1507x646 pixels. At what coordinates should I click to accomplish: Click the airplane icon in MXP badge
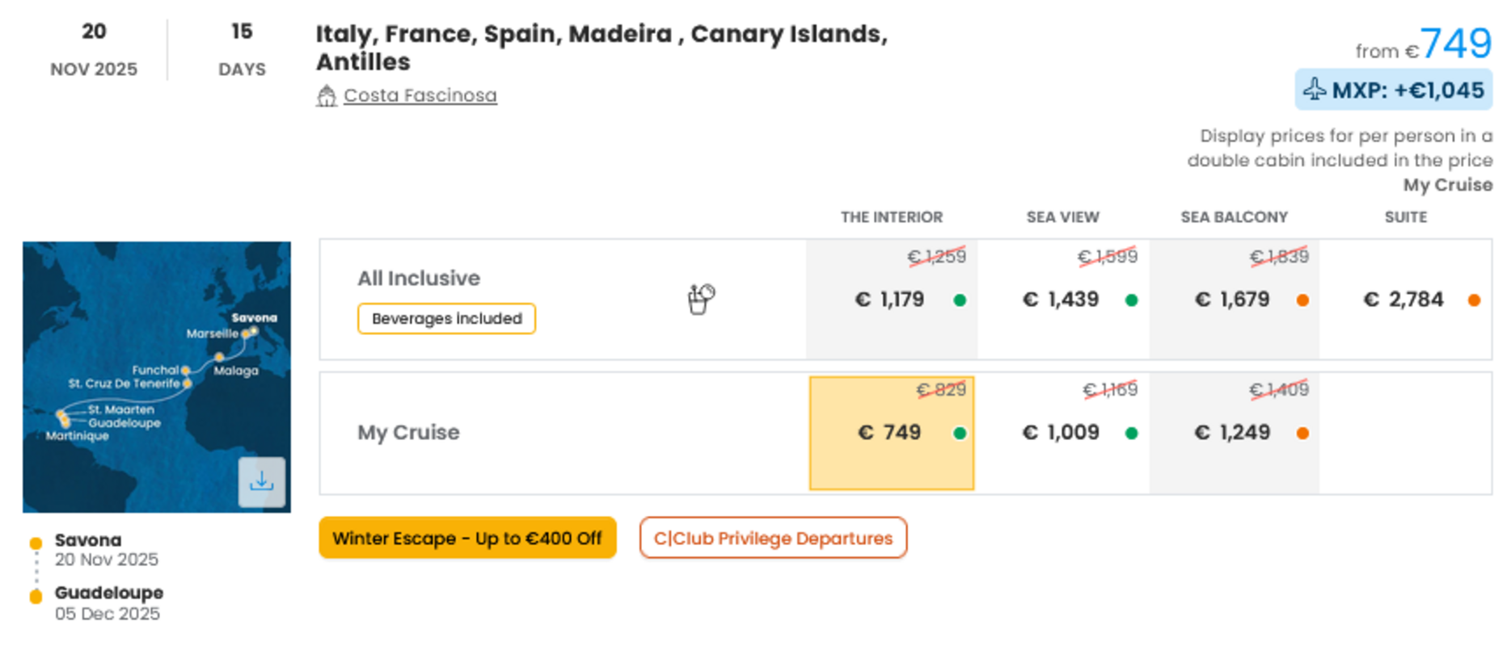(1315, 89)
